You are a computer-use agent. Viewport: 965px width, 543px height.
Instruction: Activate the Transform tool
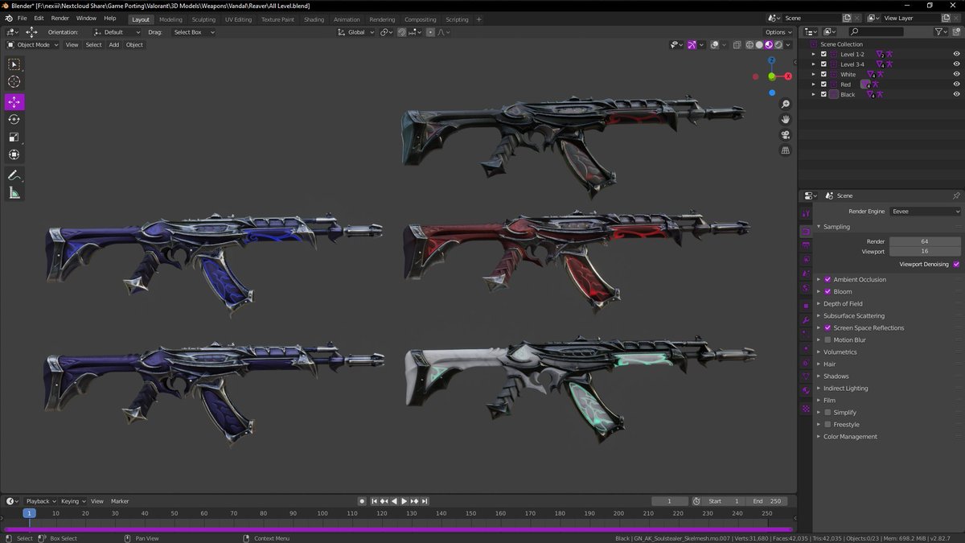(x=14, y=154)
